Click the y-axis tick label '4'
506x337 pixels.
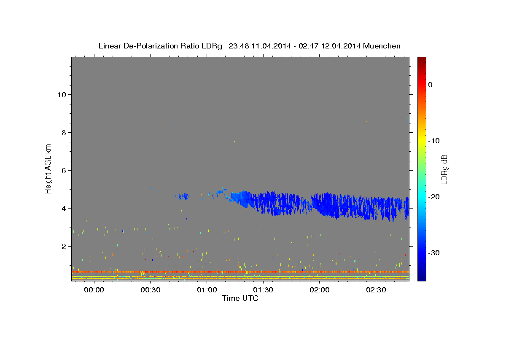[63, 208]
